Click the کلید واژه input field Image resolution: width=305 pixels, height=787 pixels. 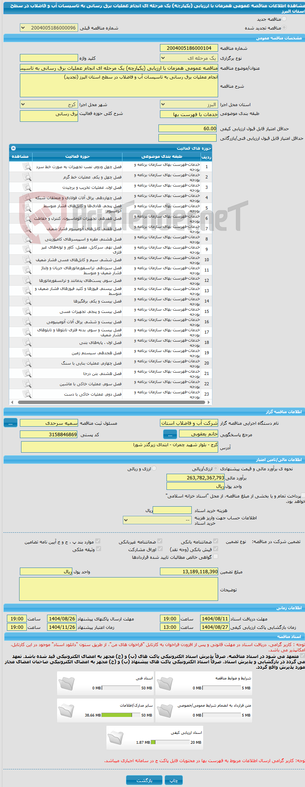click(49, 58)
